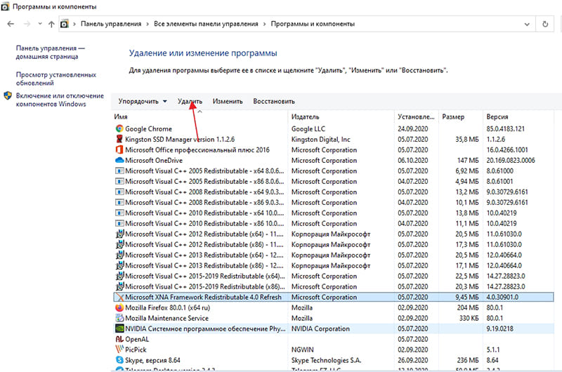Click the Visual C++ 2008 x86 icon

(x=119, y=202)
